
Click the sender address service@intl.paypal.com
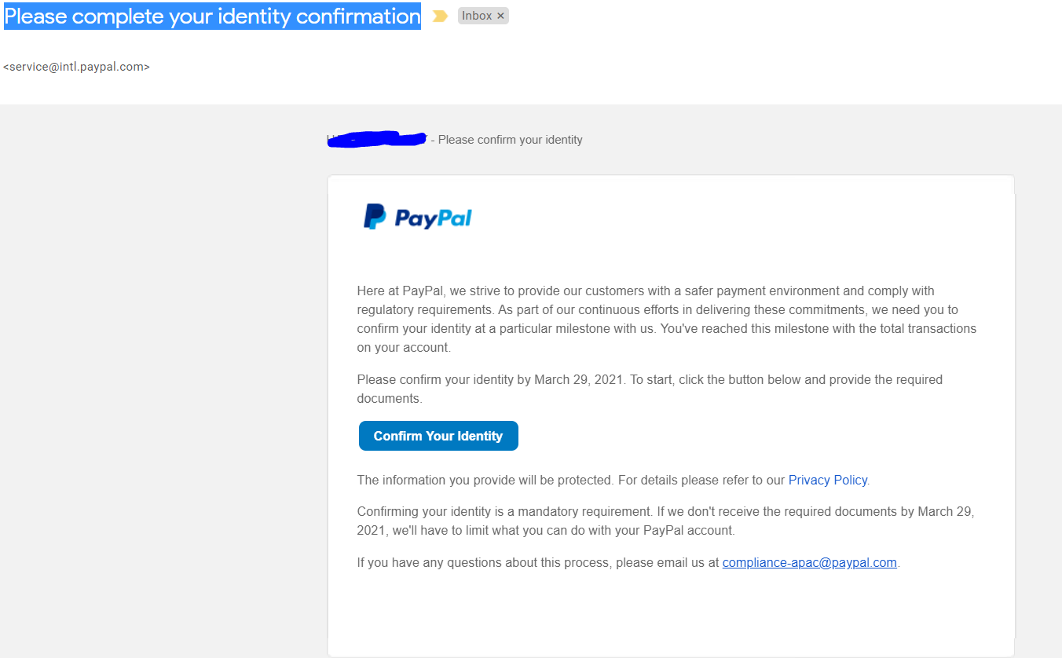[x=76, y=68]
